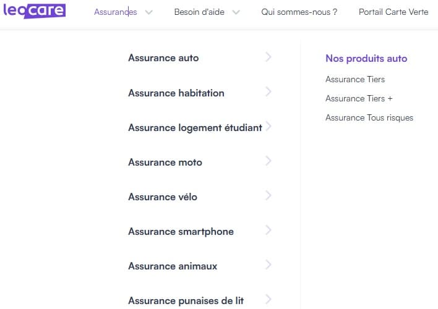
Task: Select the Assurance moto entry
Action: pyautogui.click(x=165, y=162)
